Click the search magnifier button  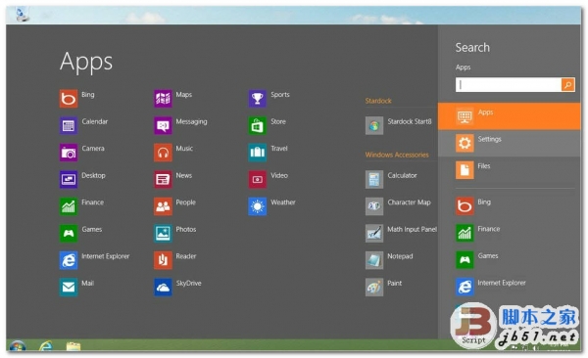568,85
